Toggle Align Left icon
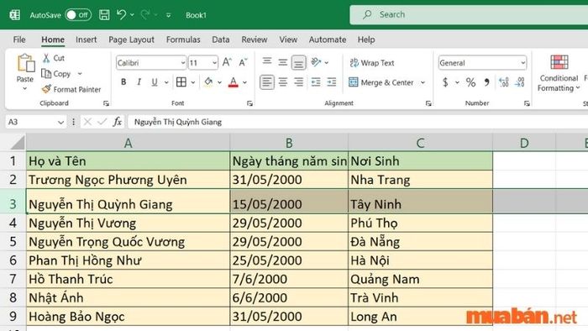The width and height of the screenshot is (588, 331). pyautogui.click(x=266, y=82)
